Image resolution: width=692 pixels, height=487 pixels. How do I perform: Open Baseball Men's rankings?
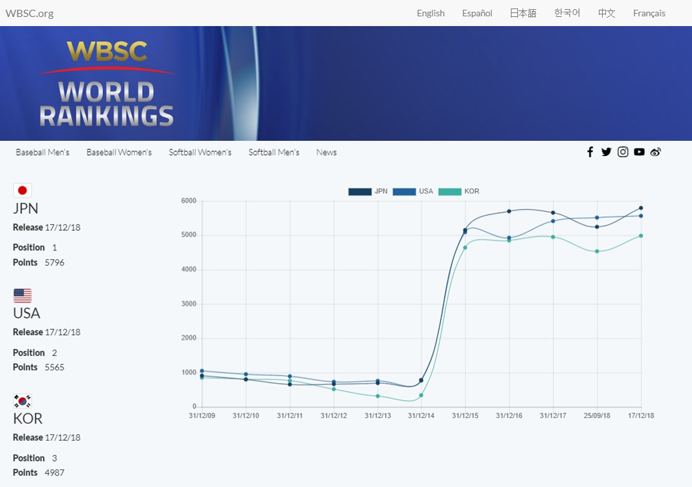pos(43,153)
